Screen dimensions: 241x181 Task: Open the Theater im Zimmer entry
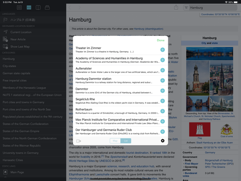coord(117,50)
